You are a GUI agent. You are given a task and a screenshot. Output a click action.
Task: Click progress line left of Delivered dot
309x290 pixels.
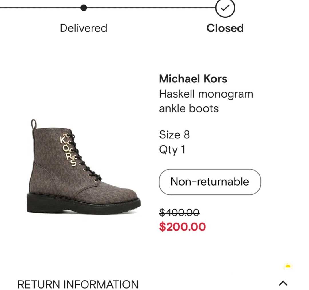click(40, 8)
